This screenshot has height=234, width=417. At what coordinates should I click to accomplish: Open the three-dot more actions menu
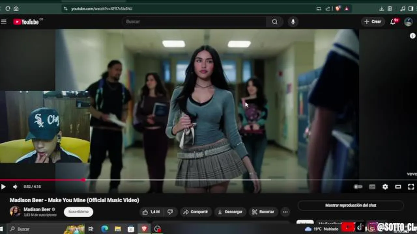point(285,212)
